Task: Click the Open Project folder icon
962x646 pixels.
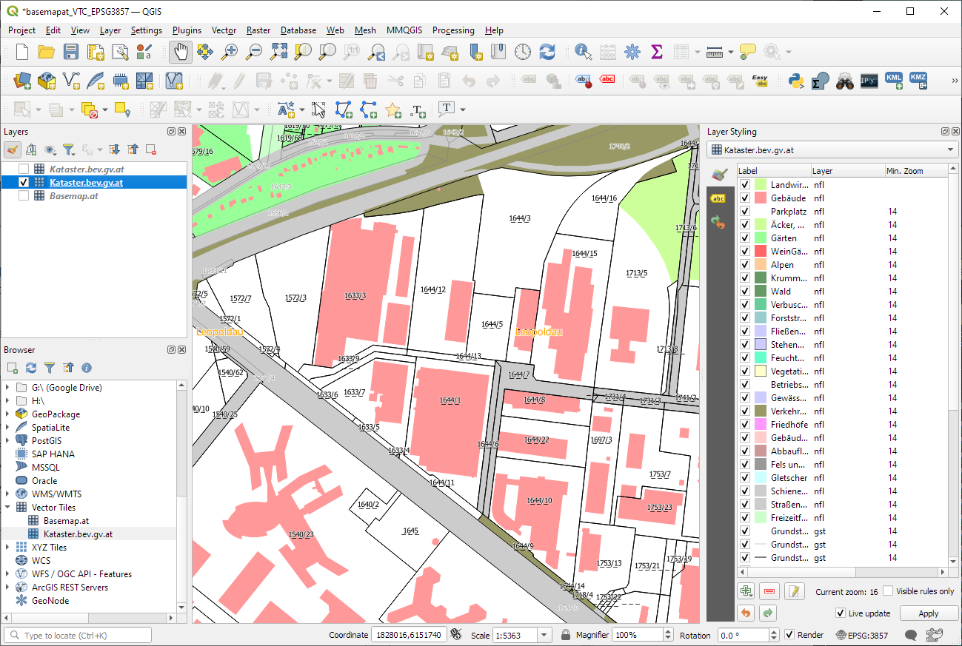Action: point(46,52)
